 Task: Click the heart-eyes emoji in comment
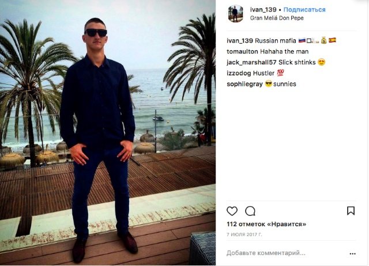click(x=321, y=62)
